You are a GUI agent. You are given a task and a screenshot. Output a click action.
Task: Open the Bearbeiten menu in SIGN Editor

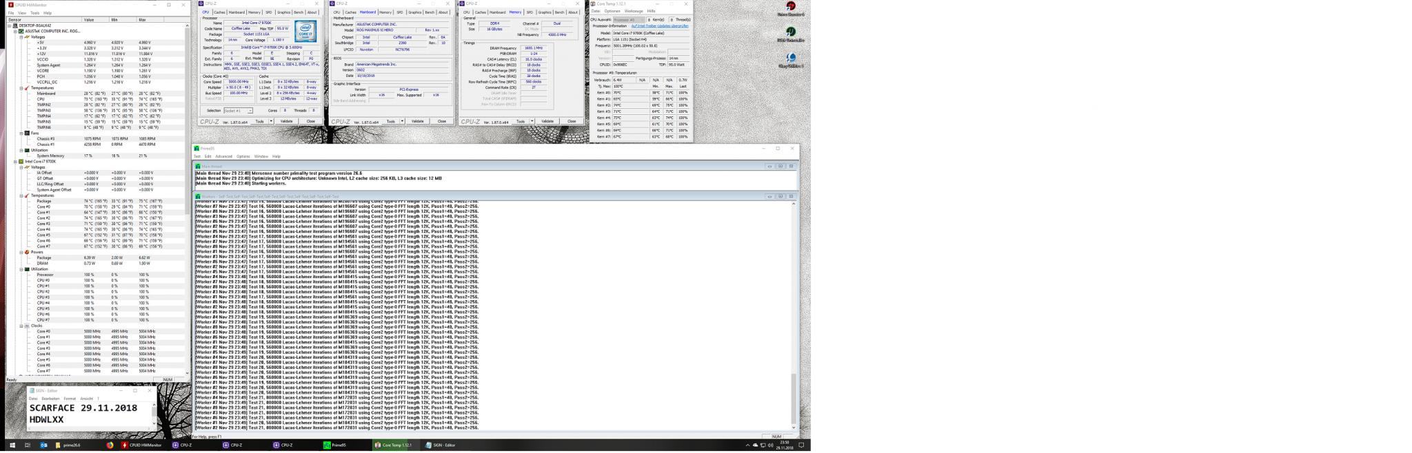pyautogui.click(x=50, y=399)
